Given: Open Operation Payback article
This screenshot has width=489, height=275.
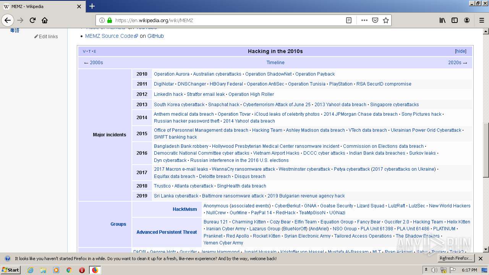Looking at the screenshot, I should pyautogui.click(x=315, y=74).
